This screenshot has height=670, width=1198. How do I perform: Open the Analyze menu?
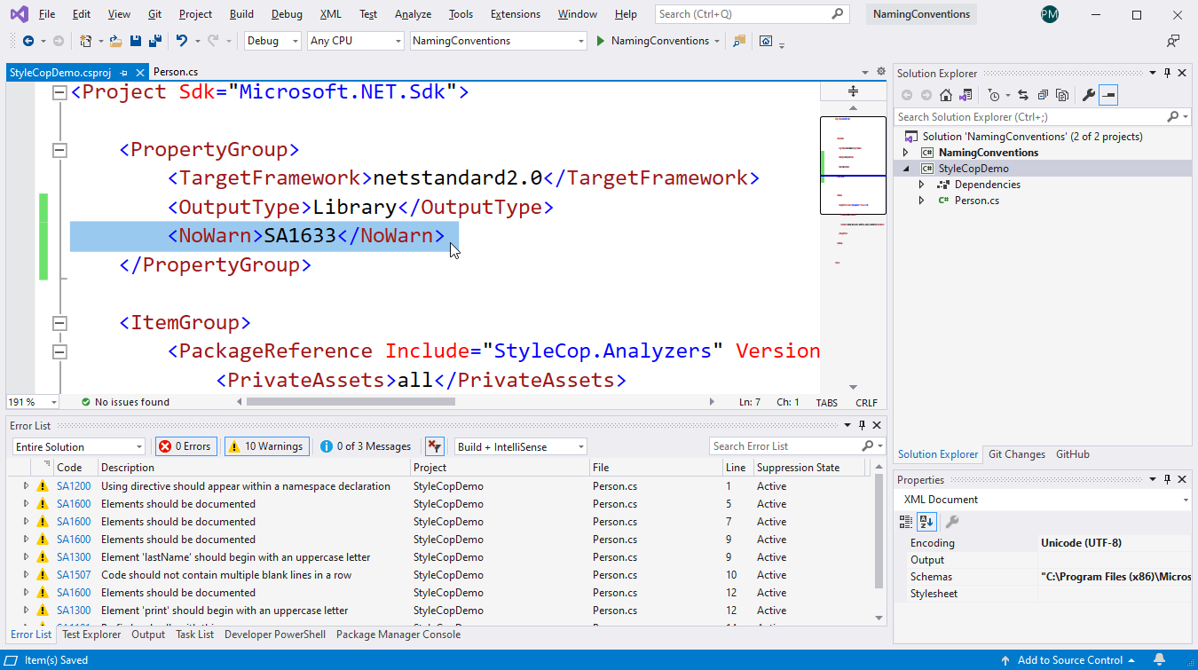click(413, 14)
